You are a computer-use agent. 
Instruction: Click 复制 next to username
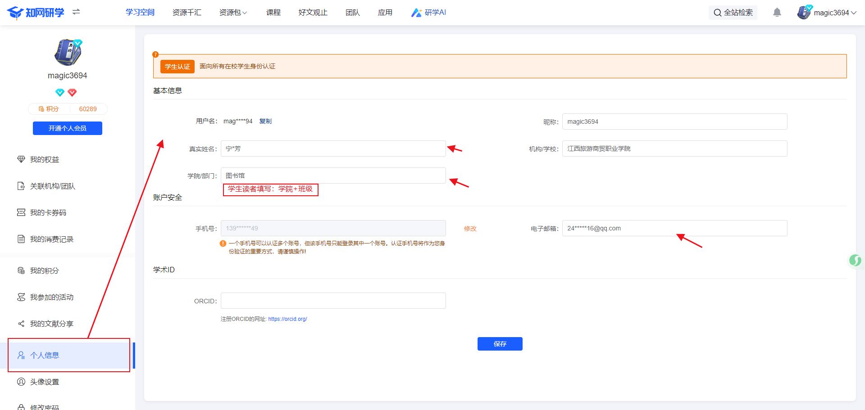tap(265, 121)
